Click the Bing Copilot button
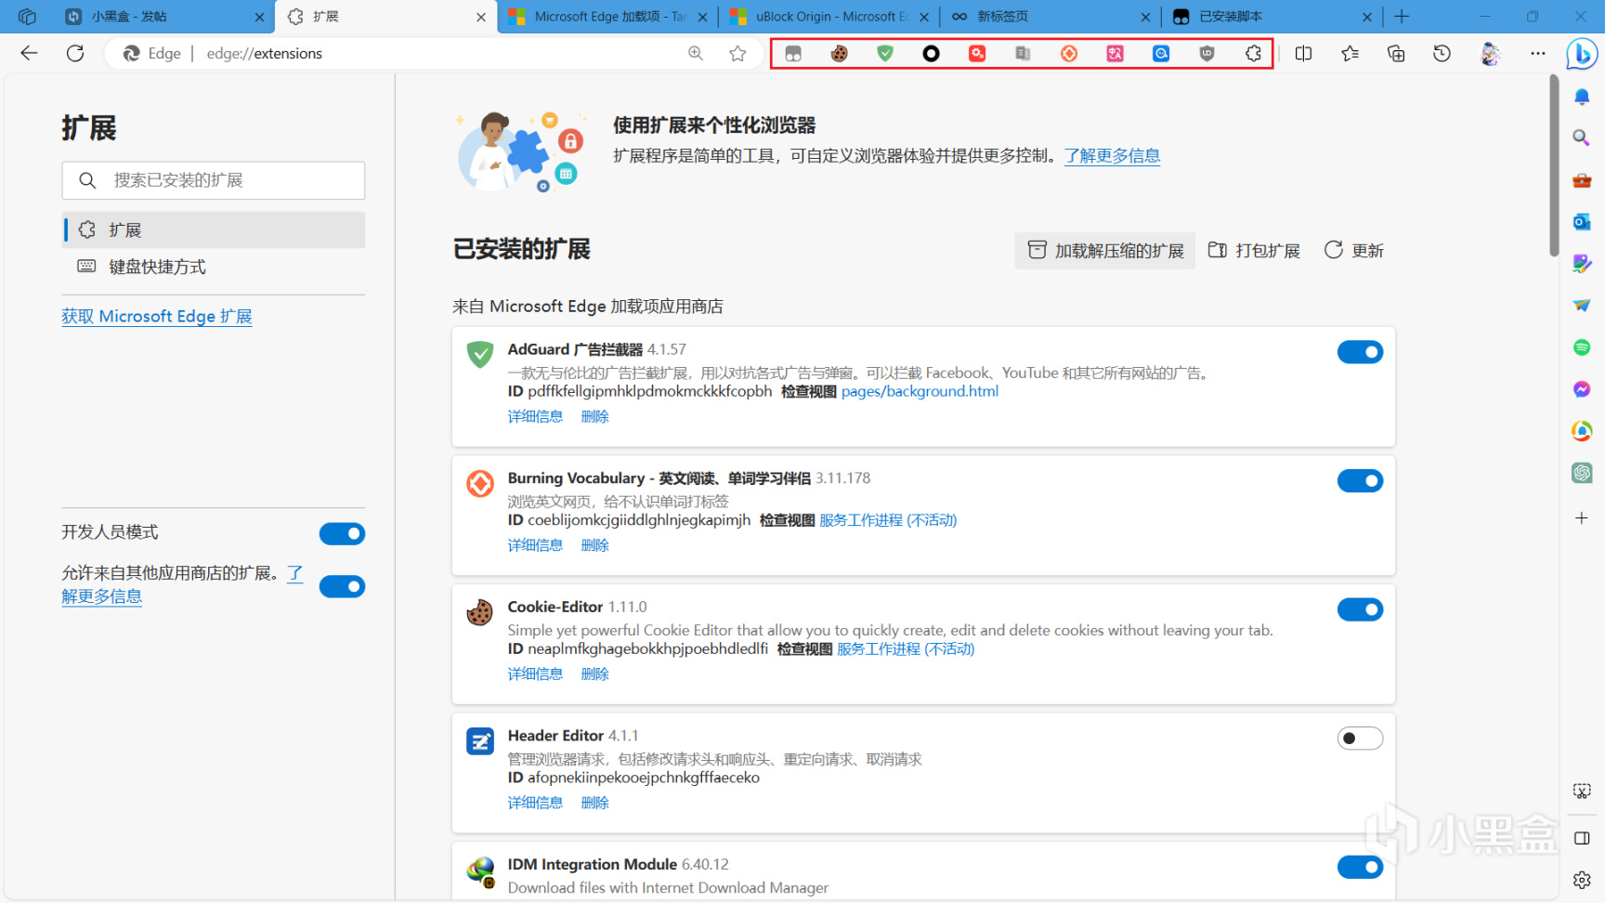The height and width of the screenshot is (903, 1605). [1581, 54]
